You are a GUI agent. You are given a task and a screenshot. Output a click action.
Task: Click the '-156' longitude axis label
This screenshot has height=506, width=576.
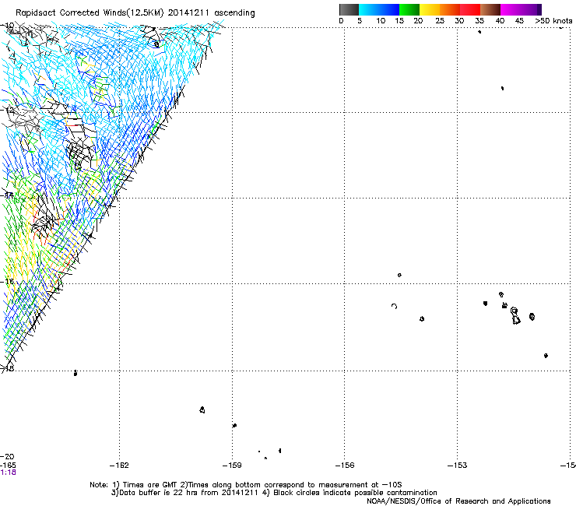tap(345, 466)
